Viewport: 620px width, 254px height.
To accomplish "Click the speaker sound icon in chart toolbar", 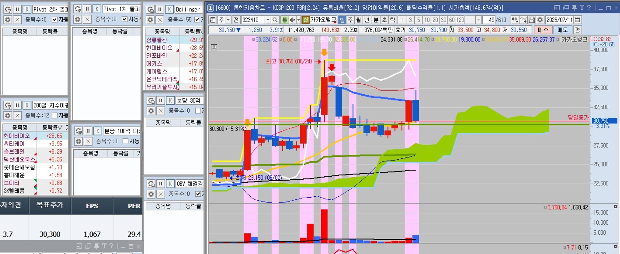I will [x=292, y=20].
